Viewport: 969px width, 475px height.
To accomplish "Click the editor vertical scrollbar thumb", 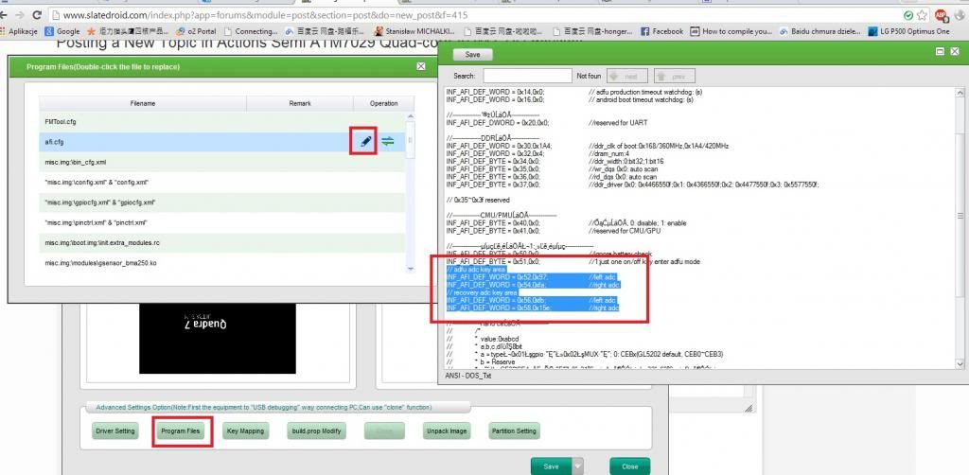I will click(x=960, y=216).
